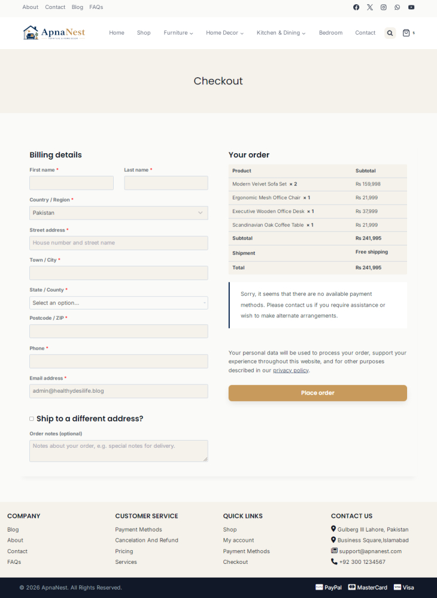The image size is (437, 598).
Task: Open the Bedroom nav item
Action: tap(330, 33)
